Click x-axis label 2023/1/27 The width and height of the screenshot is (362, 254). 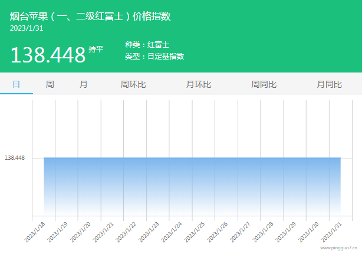click(x=240, y=232)
